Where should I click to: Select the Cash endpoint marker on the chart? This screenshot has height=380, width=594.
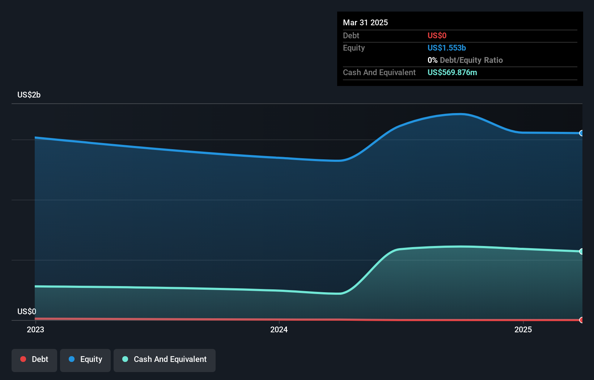(x=581, y=251)
